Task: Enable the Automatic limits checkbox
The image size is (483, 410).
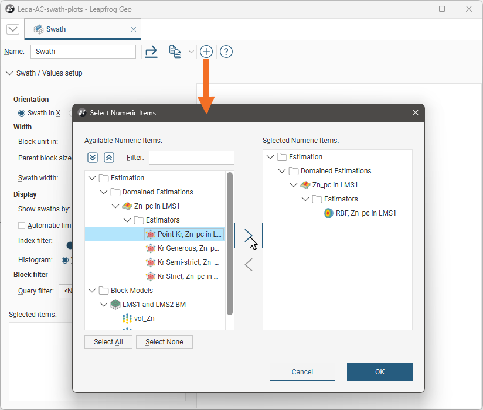Action: [22, 225]
